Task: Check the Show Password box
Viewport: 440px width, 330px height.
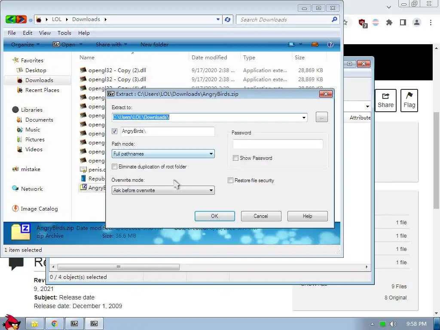Action: 236,158
